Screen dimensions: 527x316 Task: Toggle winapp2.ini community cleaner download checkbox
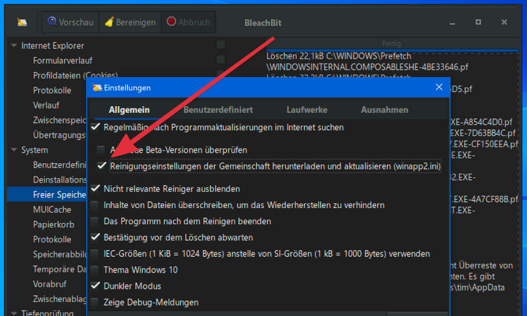coord(101,166)
